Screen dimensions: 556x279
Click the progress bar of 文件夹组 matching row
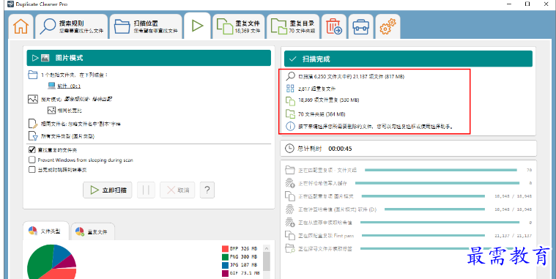441,170
